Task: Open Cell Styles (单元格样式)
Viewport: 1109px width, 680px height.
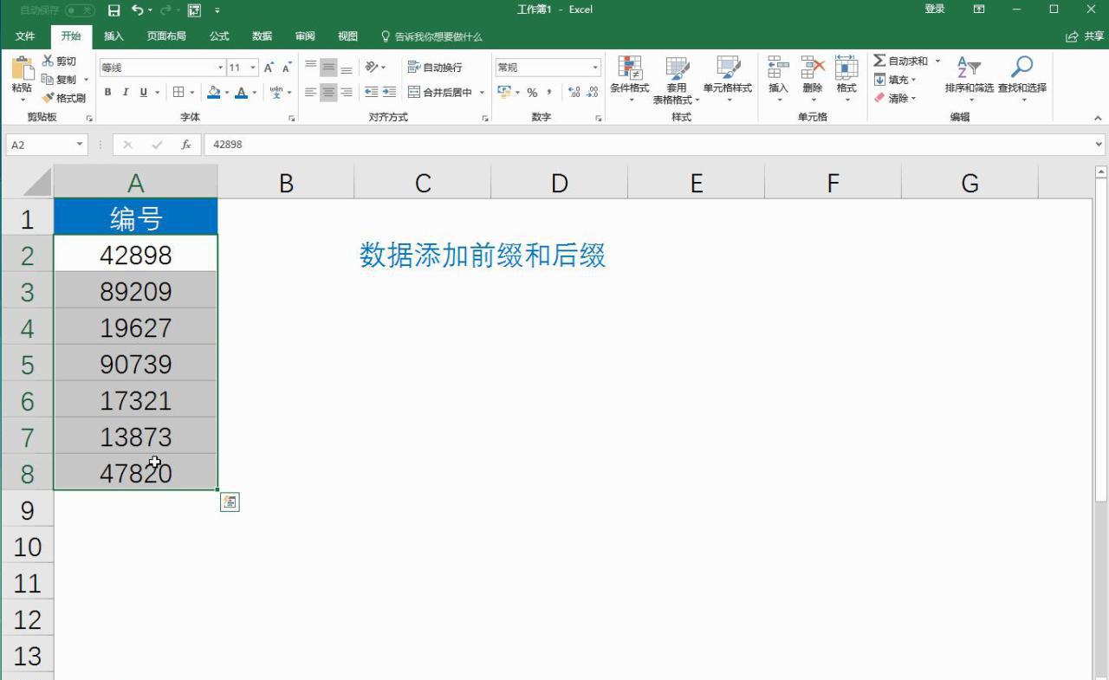Action: click(728, 79)
